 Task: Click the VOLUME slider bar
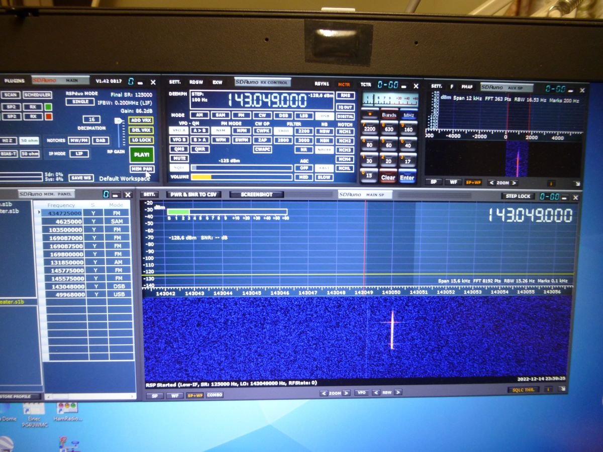click(242, 177)
